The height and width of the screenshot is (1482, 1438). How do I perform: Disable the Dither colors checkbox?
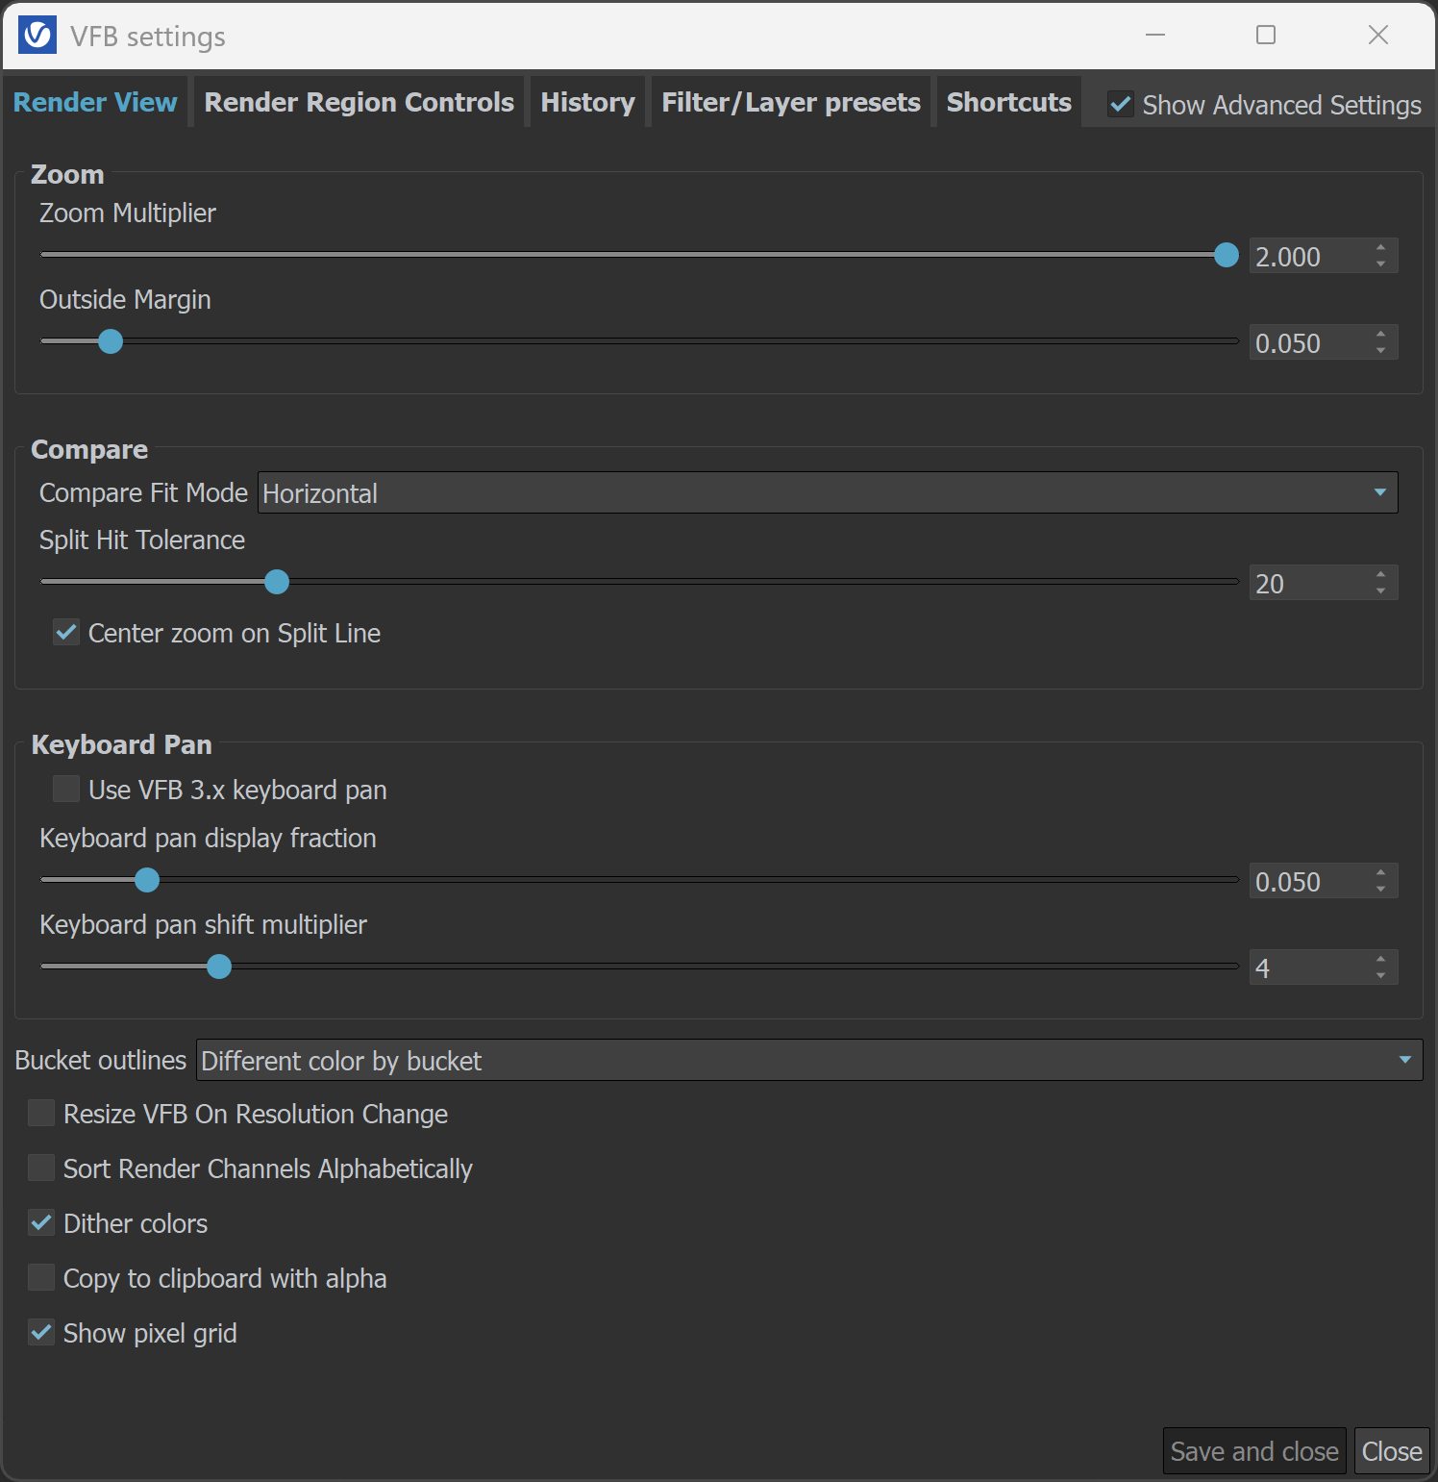pos(41,1222)
